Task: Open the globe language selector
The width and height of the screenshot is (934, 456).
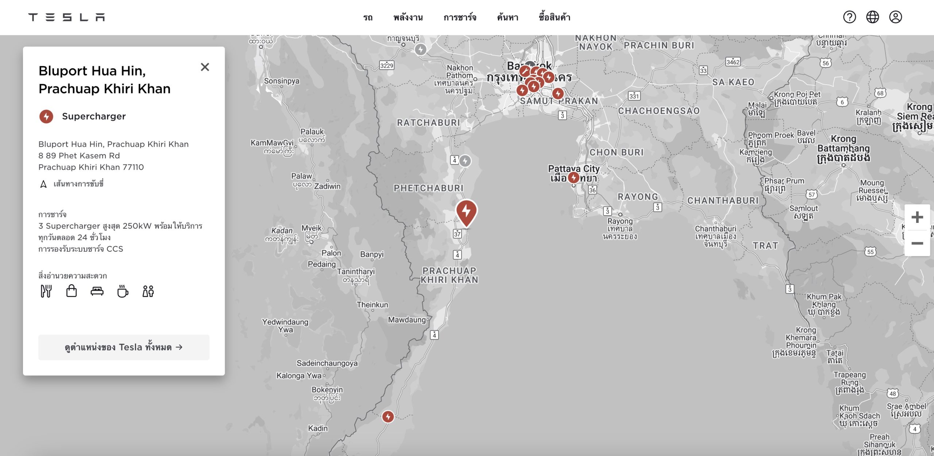Action: (x=872, y=17)
